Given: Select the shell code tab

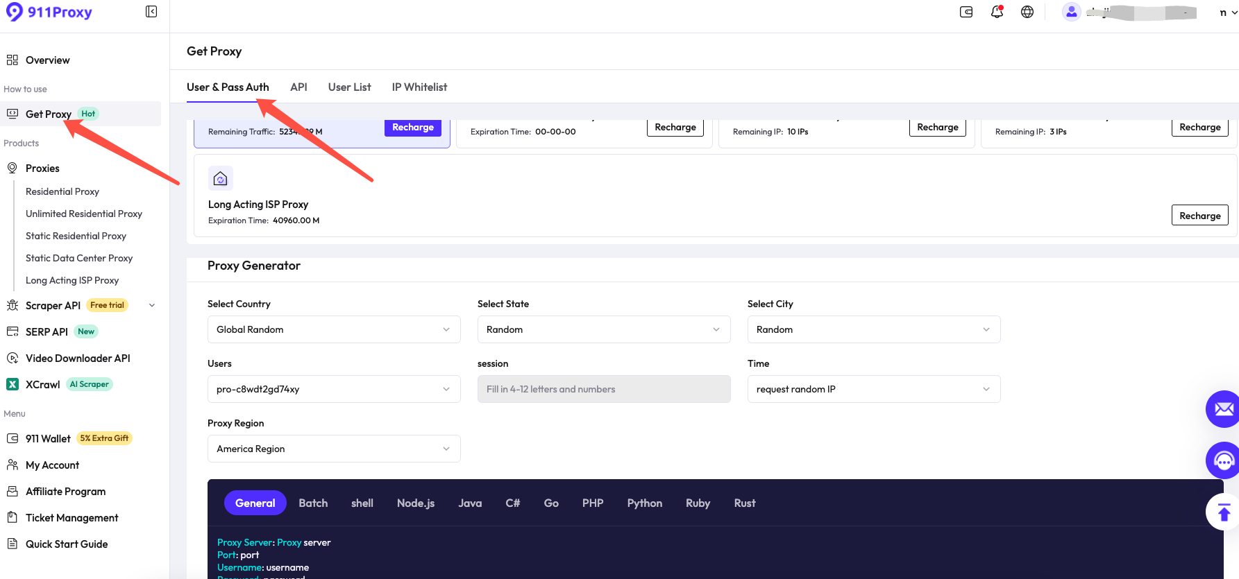Looking at the screenshot, I should (x=362, y=503).
